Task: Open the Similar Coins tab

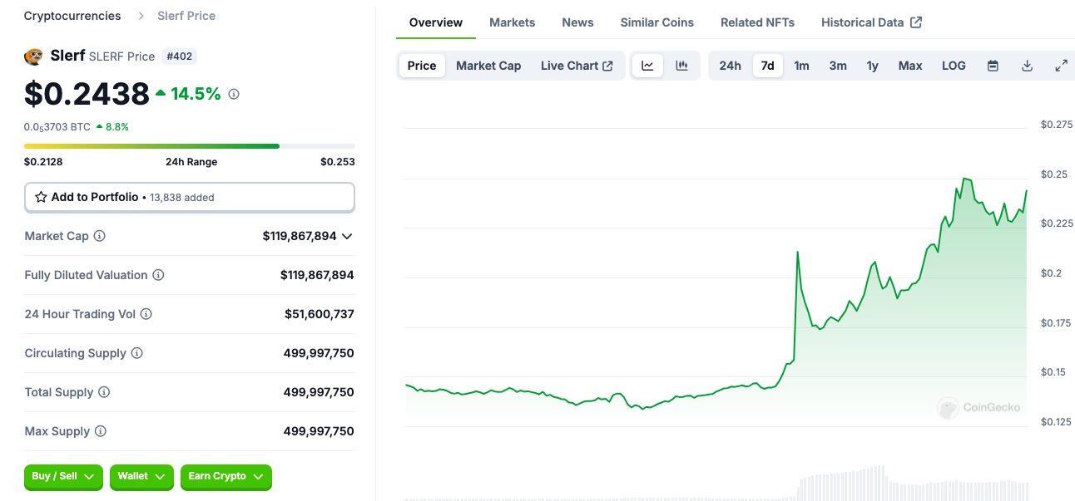Action: click(x=656, y=22)
